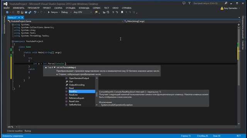Click the Visual Studio logo icon
The image size is (247, 138).
click(5, 4)
